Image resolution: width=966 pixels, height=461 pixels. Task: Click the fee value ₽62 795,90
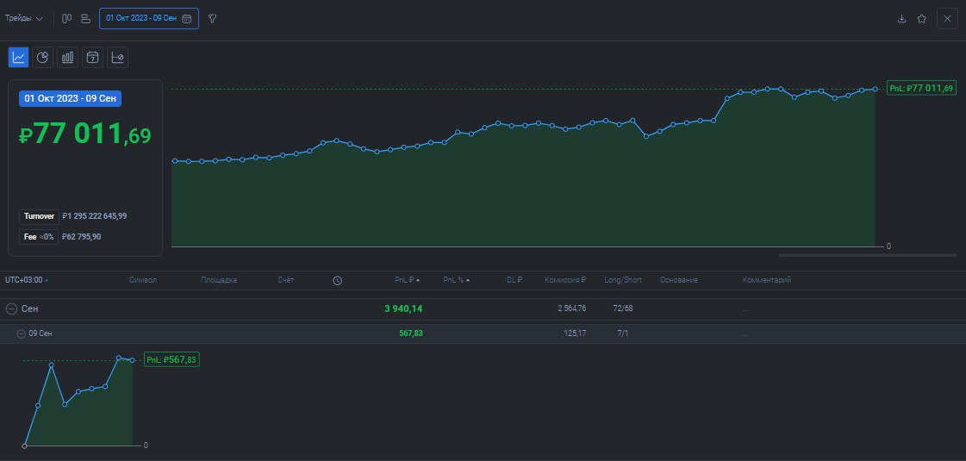tap(81, 237)
